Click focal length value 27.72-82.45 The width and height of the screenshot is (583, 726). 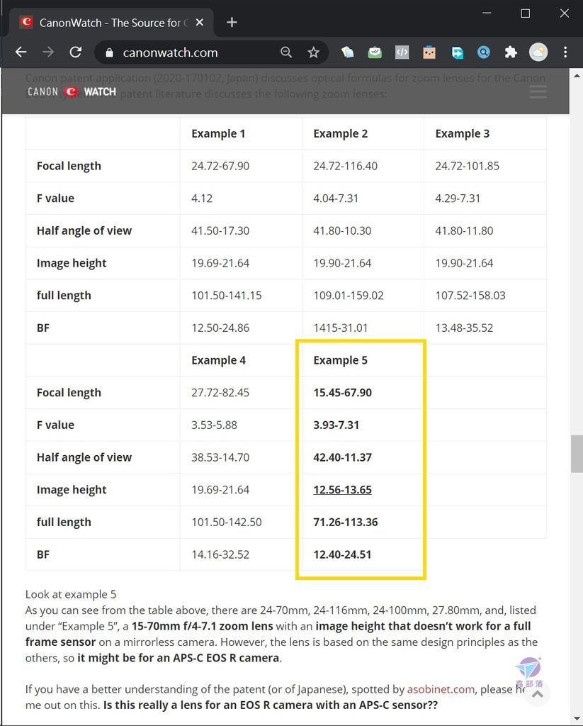coord(220,393)
